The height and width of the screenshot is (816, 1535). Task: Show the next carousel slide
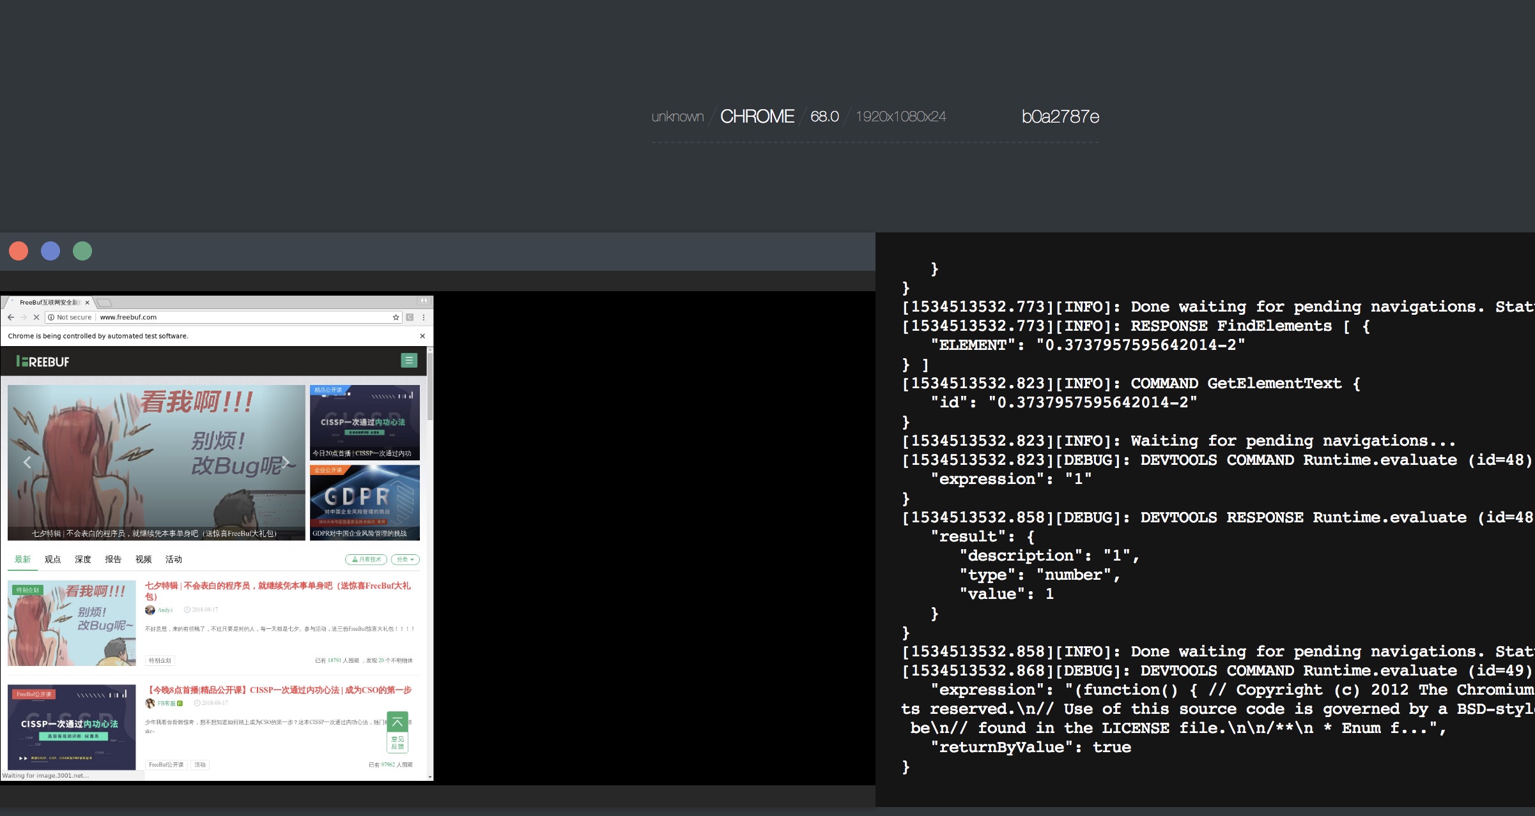[x=286, y=462]
